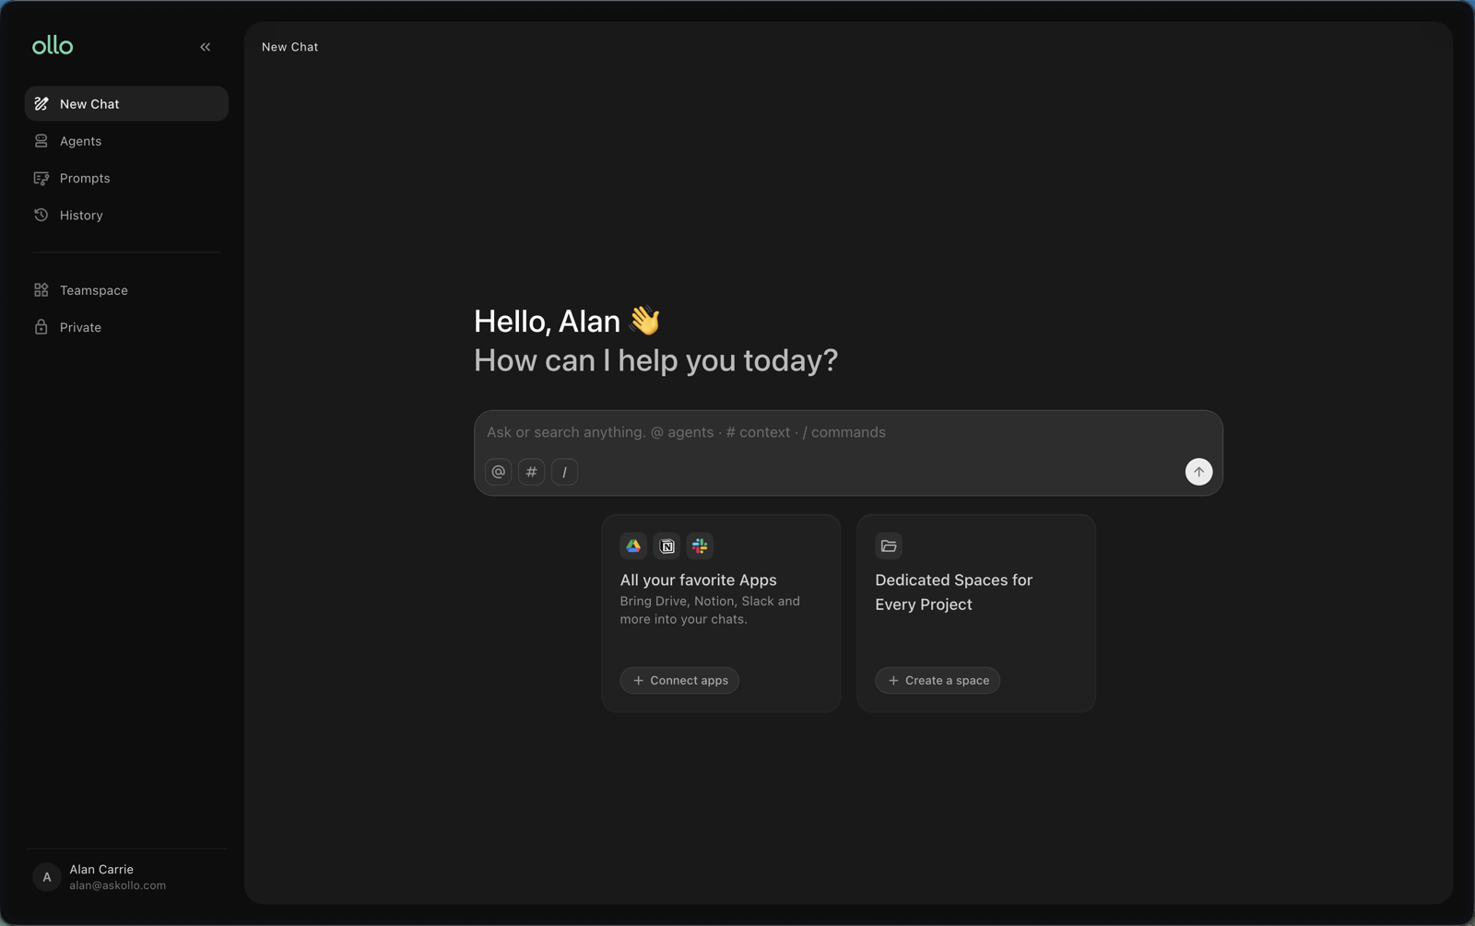Open Teamspace in the sidebar

(x=126, y=290)
